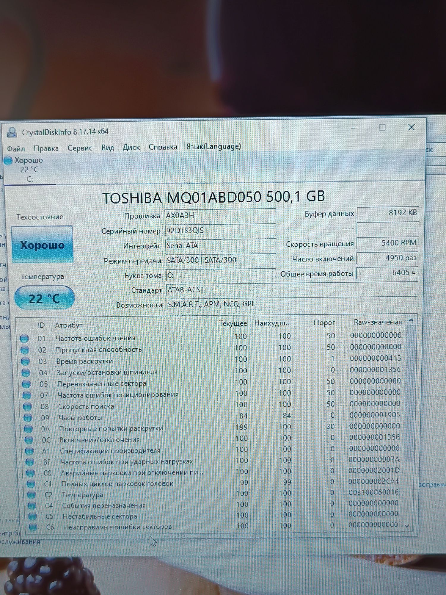This screenshot has height=595, width=446.
Task: Click status icon for 09 Часы работы
Action: tap(28, 418)
